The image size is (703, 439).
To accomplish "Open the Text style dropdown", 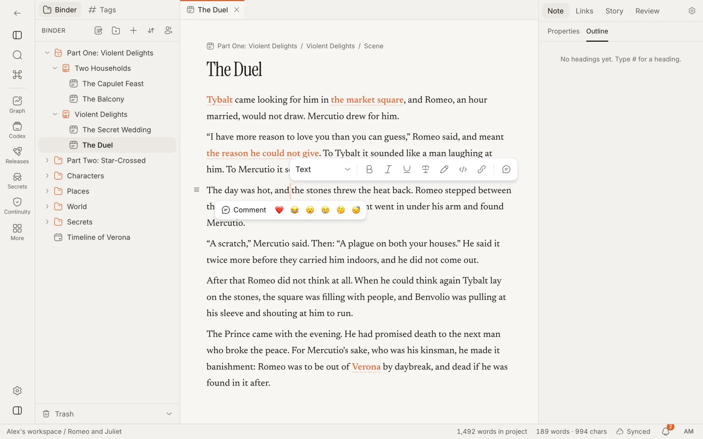I will pos(323,169).
